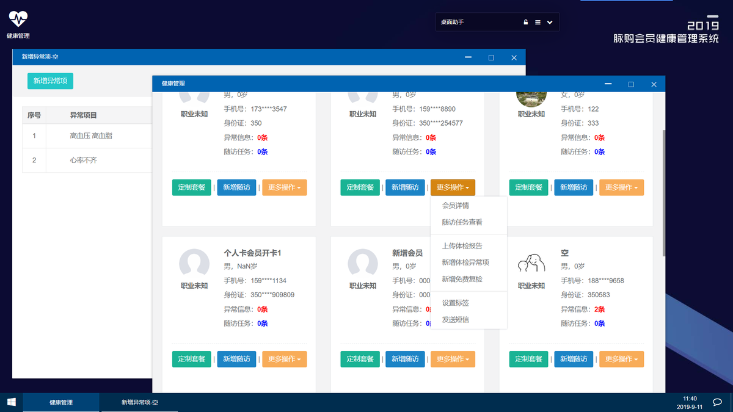Open the hamburger menu in 桌面助手 bar

(x=538, y=22)
